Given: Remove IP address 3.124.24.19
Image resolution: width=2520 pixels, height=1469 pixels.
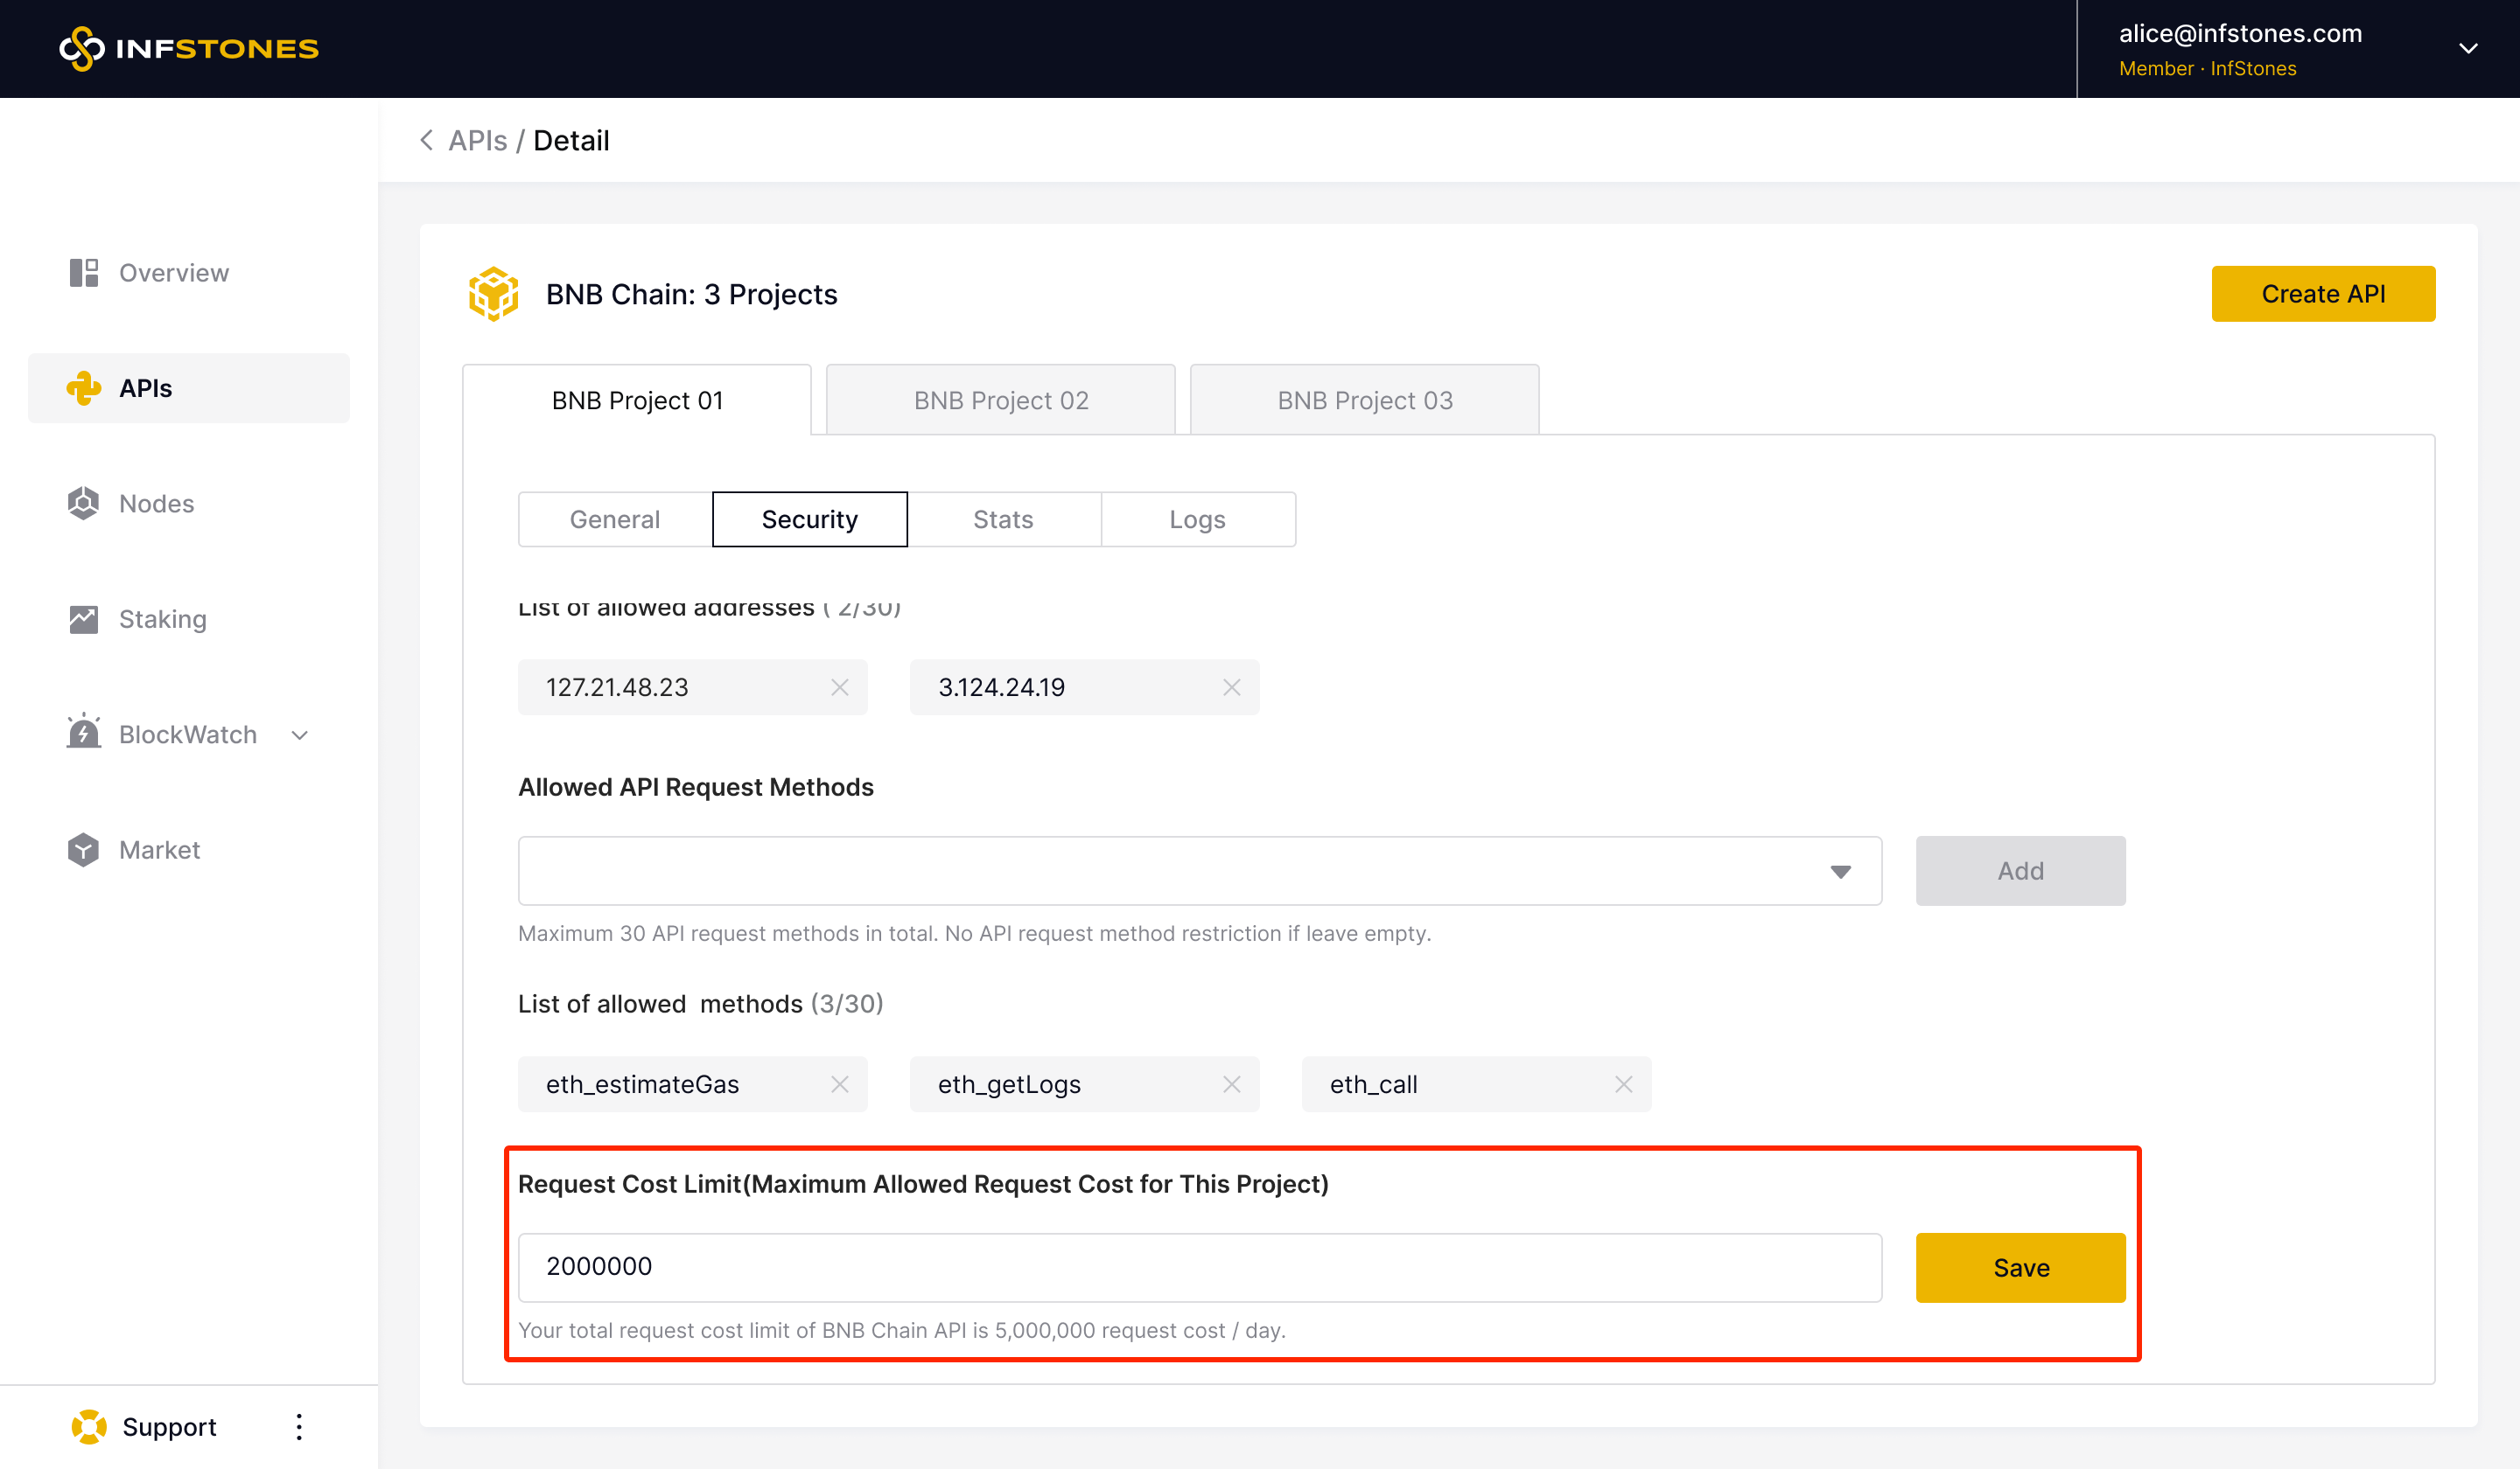Looking at the screenshot, I should click(1232, 687).
